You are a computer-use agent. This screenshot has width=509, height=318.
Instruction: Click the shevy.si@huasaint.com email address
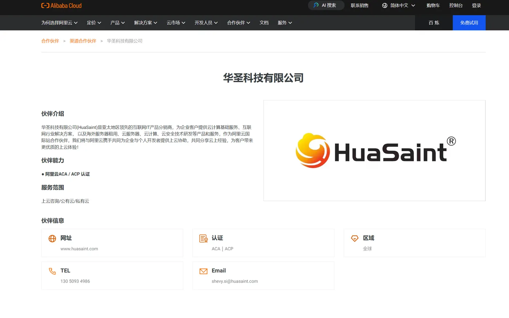coord(235,281)
